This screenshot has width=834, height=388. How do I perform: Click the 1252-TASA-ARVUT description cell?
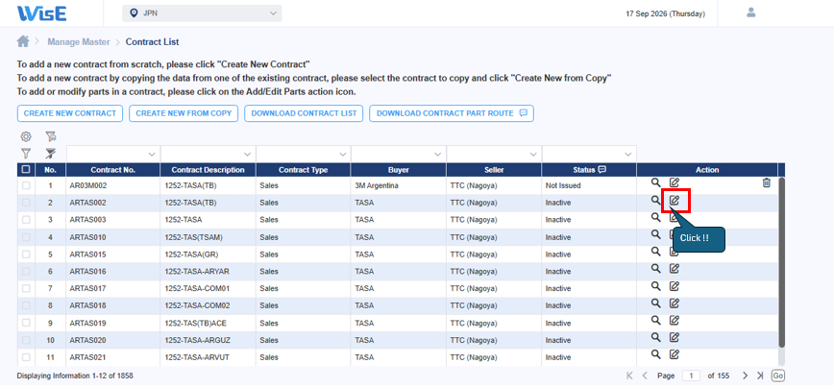pos(208,357)
